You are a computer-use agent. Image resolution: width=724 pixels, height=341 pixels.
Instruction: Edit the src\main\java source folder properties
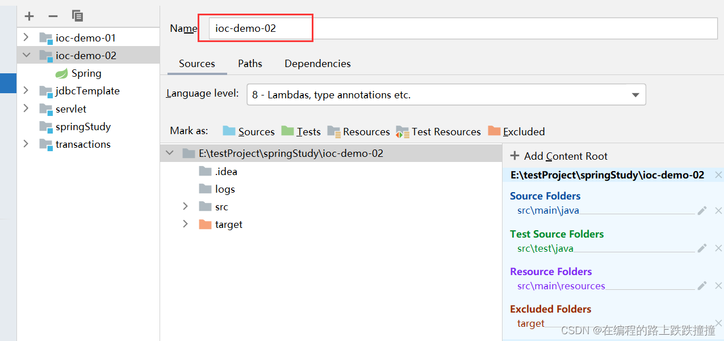pyautogui.click(x=702, y=210)
